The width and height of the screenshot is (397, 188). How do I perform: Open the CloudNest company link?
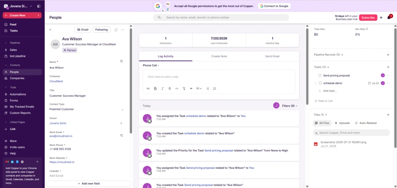[x=56, y=81]
